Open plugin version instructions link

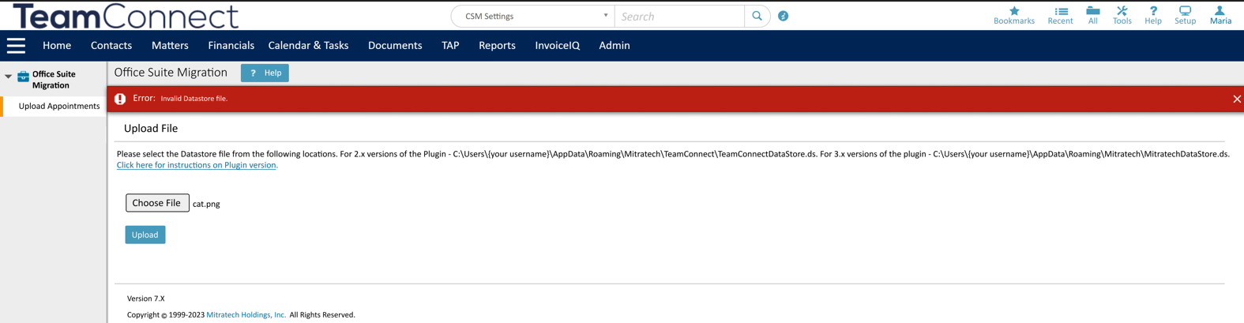pyautogui.click(x=197, y=165)
